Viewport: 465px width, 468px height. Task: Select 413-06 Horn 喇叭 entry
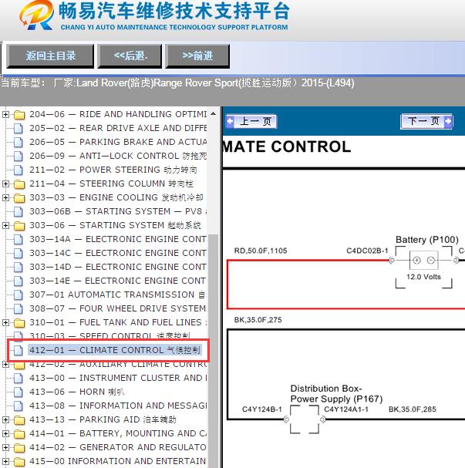click(x=76, y=392)
